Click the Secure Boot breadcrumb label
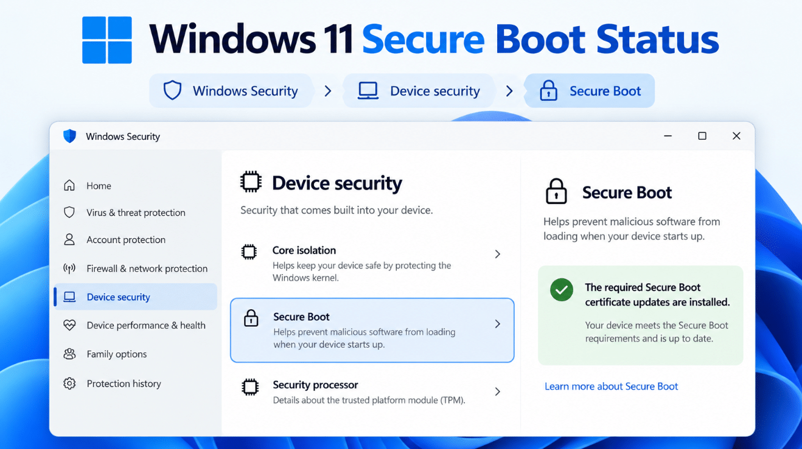 tap(605, 91)
